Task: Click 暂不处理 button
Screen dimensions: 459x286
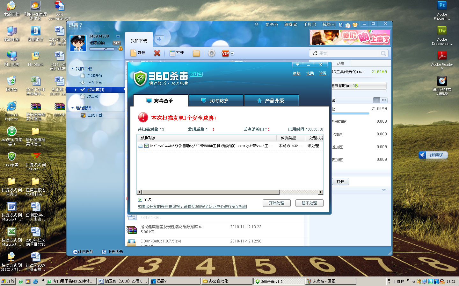Action: pyautogui.click(x=310, y=203)
